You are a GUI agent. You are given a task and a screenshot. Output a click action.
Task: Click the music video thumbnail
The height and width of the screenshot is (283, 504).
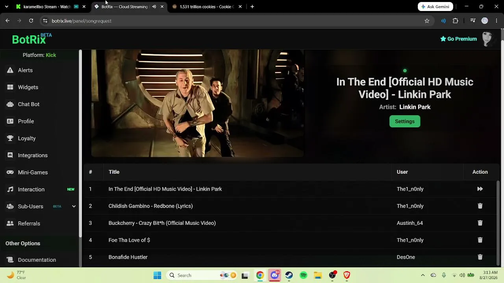click(198, 103)
